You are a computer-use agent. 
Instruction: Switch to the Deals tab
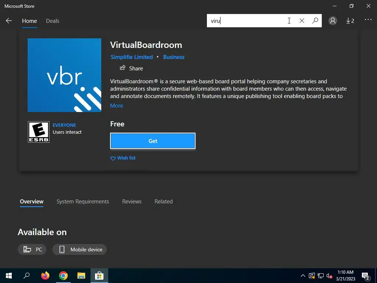click(x=53, y=21)
